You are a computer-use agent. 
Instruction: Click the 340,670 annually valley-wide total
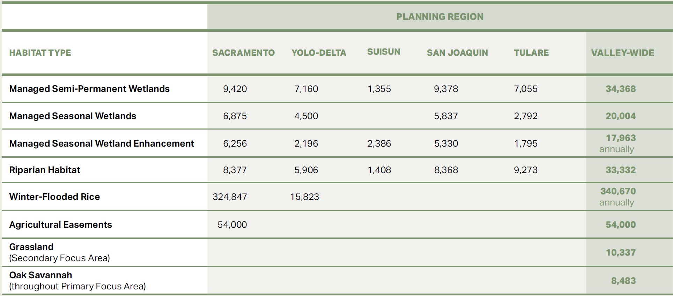(618, 197)
